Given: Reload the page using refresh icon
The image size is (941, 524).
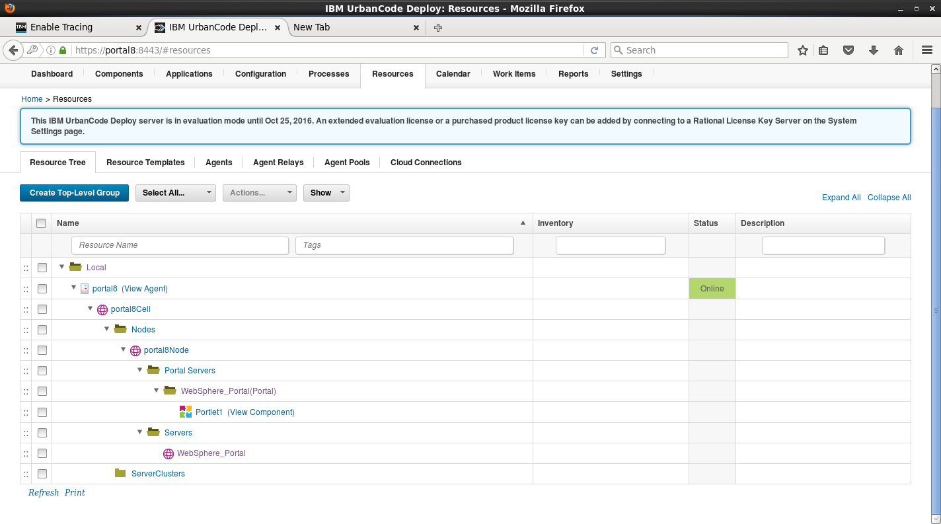Looking at the screenshot, I should 594,50.
